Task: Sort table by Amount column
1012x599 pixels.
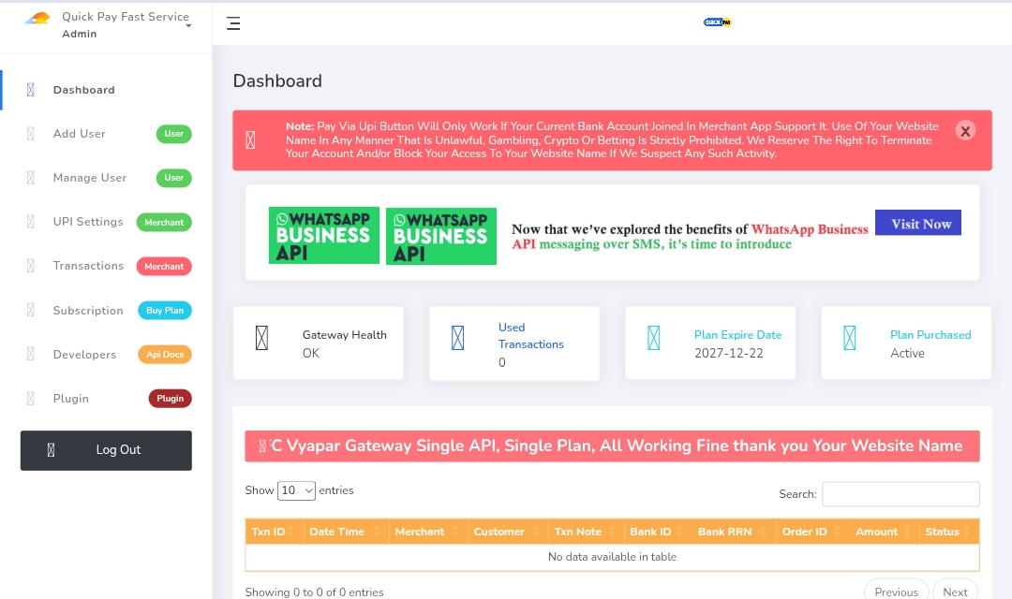Action: (x=882, y=532)
